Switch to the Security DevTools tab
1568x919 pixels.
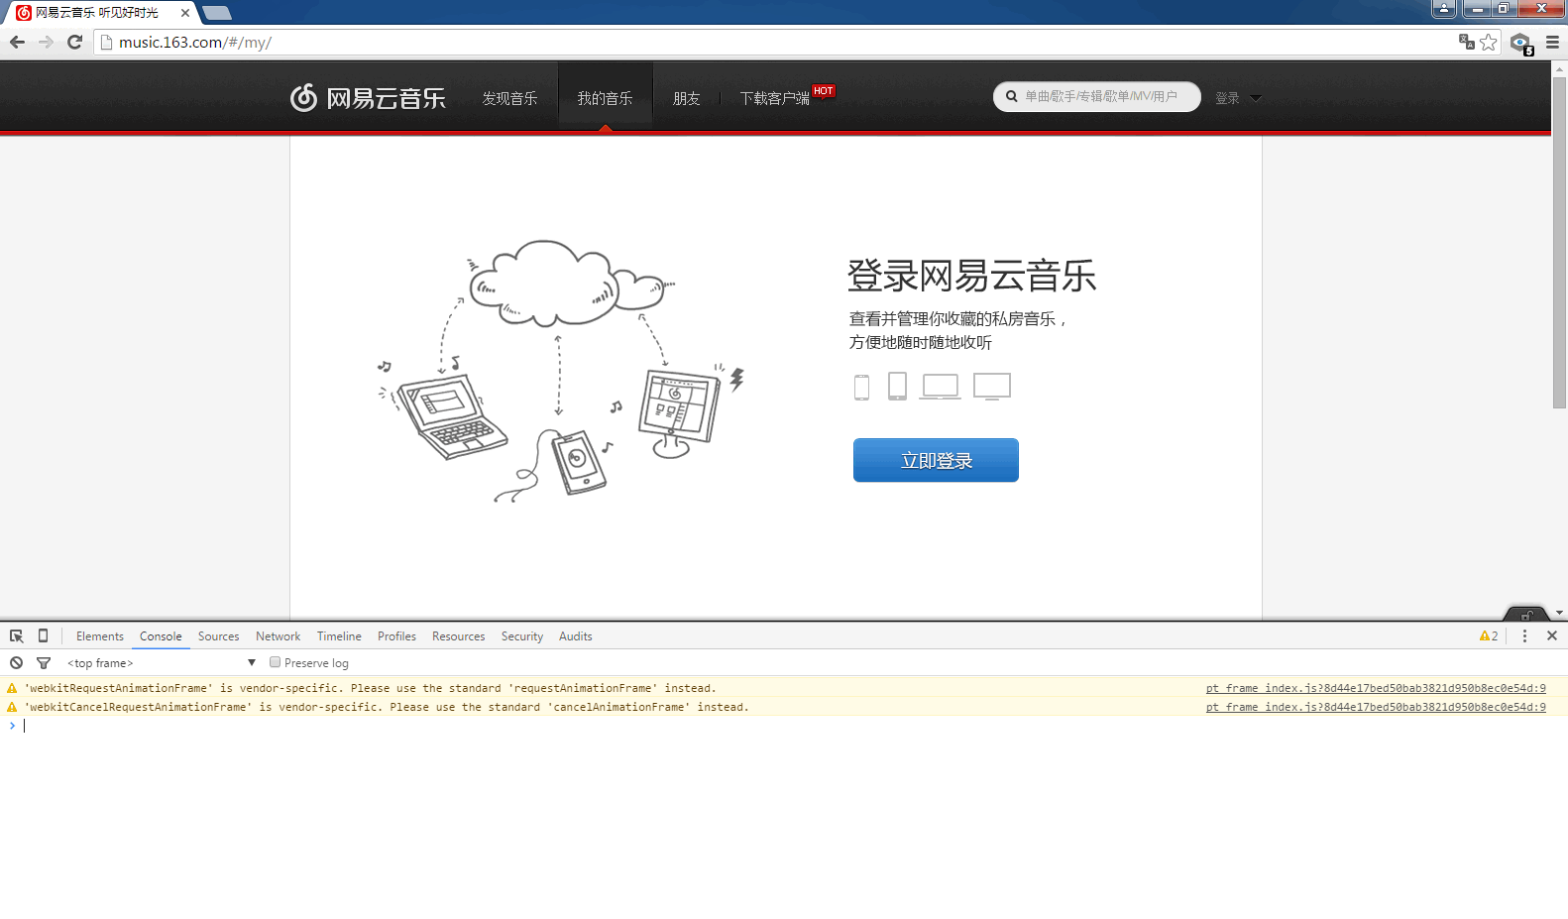[x=522, y=636]
